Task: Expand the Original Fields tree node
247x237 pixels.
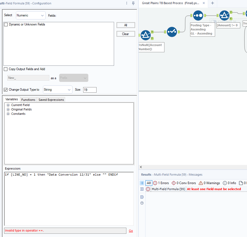Action: click(8, 109)
